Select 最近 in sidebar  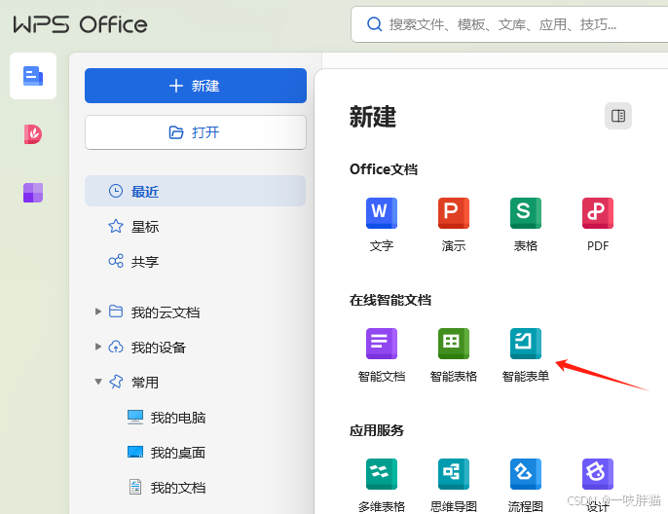pos(195,191)
